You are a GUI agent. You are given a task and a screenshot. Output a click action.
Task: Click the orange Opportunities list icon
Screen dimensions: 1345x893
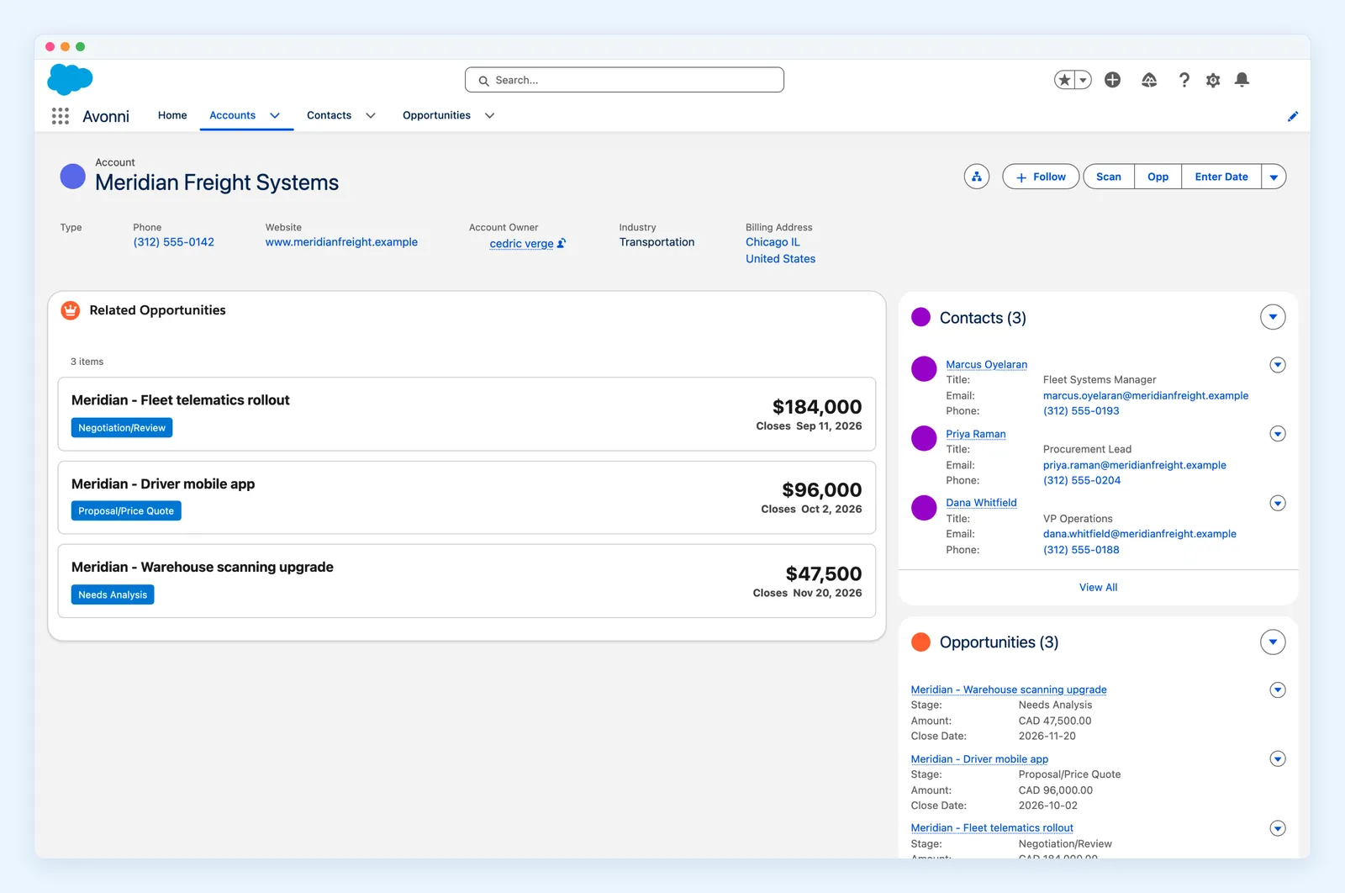921,642
